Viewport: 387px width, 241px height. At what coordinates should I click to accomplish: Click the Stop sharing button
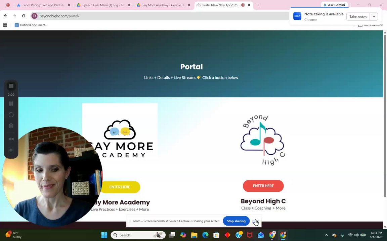pyautogui.click(x=236, y=221)
